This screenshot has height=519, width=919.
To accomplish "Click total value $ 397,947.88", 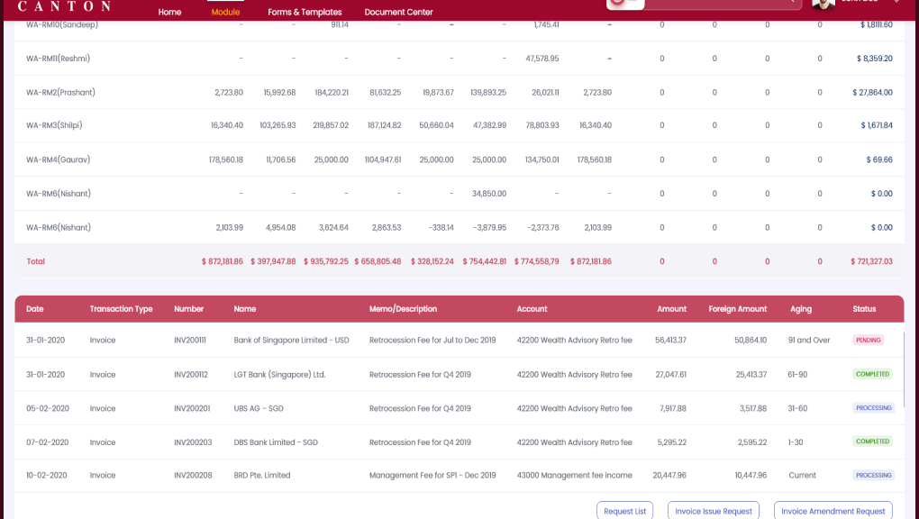I will pos(273,261).
